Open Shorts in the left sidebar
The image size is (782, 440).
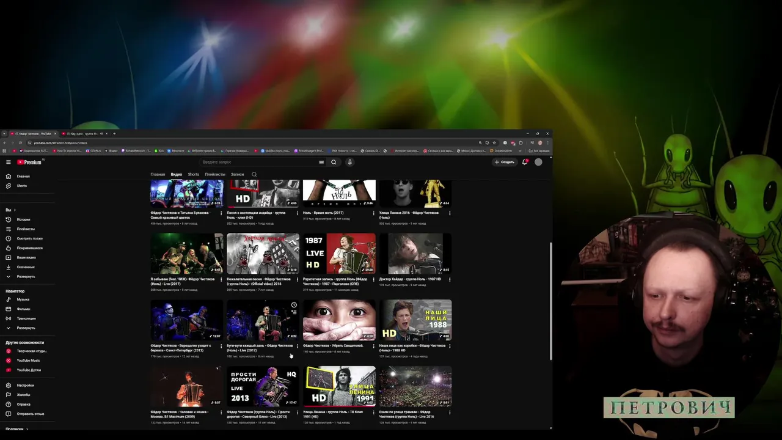pyautogui.click(x=22, y=186)
